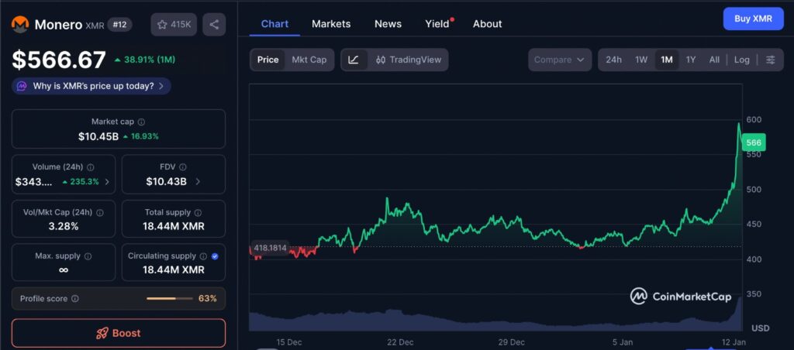Image resolution: width=794 pixels, height=350 pixels.
Task: Click the 63% profile score value
Action: (x=208, y=298)
